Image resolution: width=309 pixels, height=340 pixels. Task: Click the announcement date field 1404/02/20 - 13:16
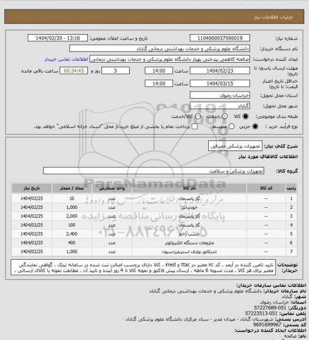pos(58,38)
